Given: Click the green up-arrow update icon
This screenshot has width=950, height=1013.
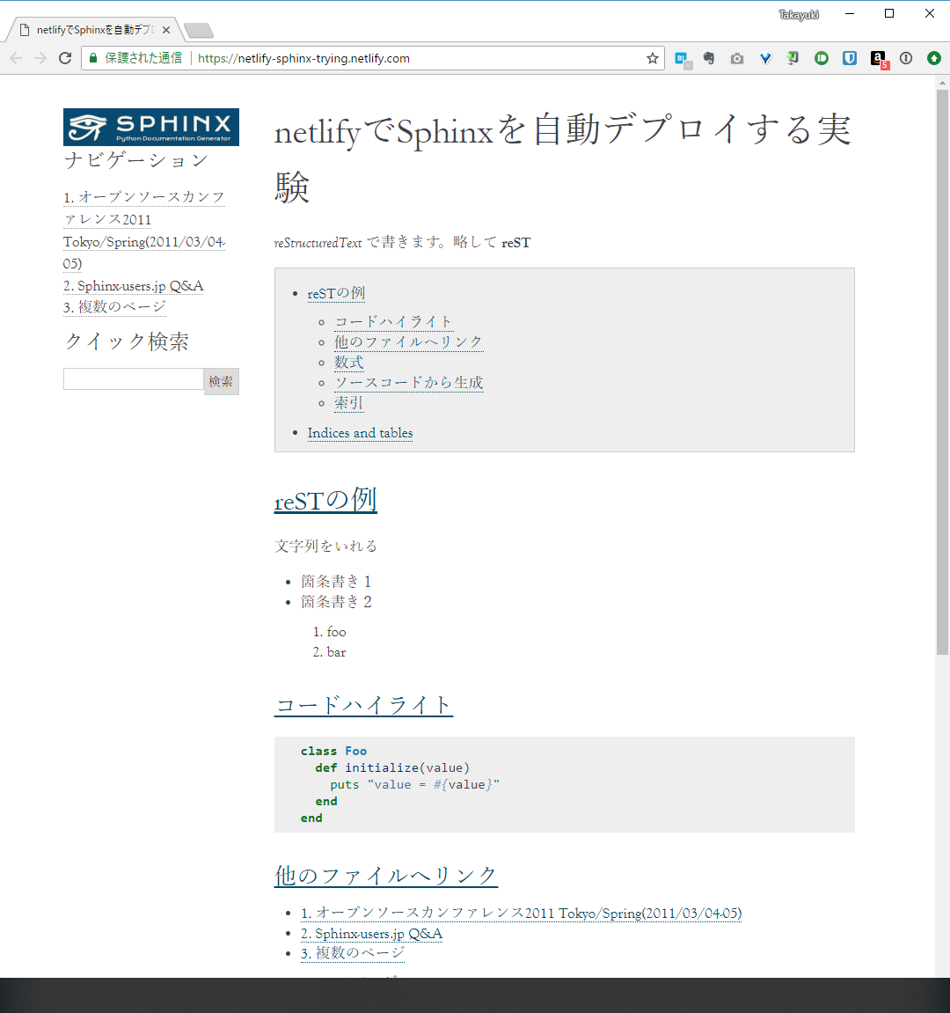Looking at the screenshot, I should coord(934,59).
